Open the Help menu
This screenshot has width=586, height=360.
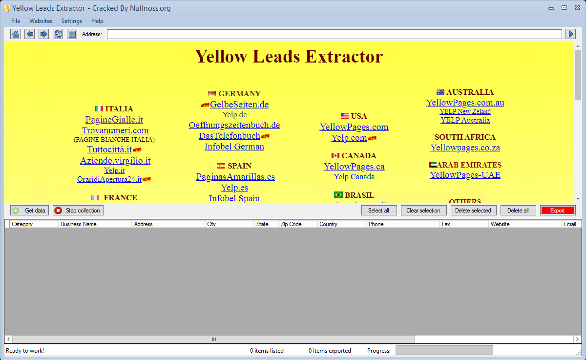coord(97,21)
